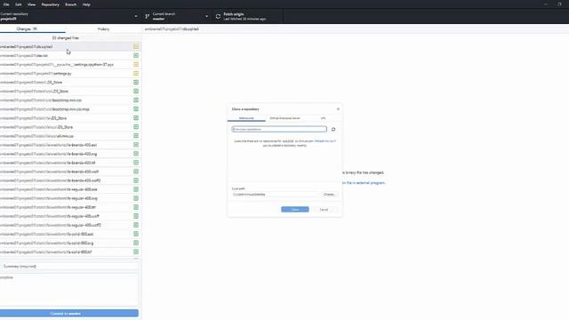Click the added icon beside fa-brands-400.eot
Image resolution: width=569 pixels, height=320 pixels.
(x=136, y=144)
